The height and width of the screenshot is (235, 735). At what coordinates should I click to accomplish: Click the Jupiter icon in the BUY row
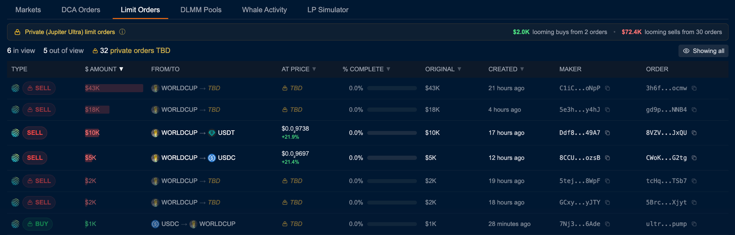(15, 224)
